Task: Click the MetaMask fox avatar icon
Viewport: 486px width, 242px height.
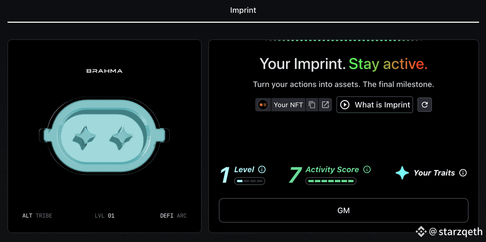Action: (263, 105)
